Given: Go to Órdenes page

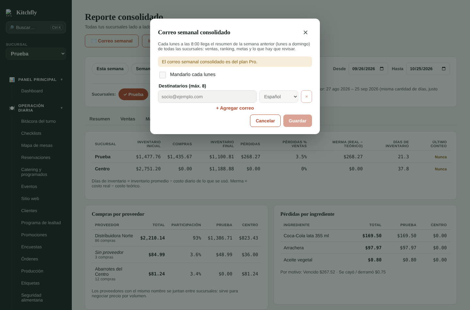Looking at the screenshot, I should [x=30, y=259].
